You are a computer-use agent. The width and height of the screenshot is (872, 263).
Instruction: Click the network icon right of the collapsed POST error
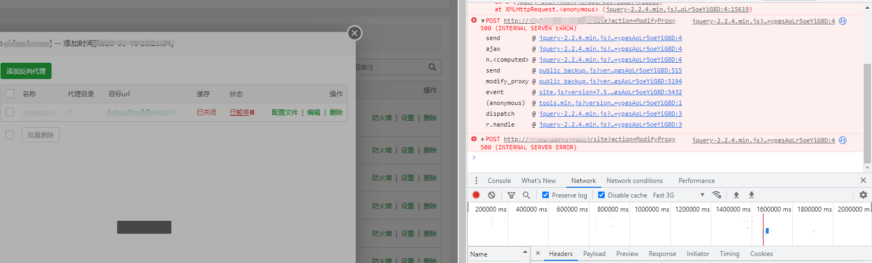tap(843, 140)
